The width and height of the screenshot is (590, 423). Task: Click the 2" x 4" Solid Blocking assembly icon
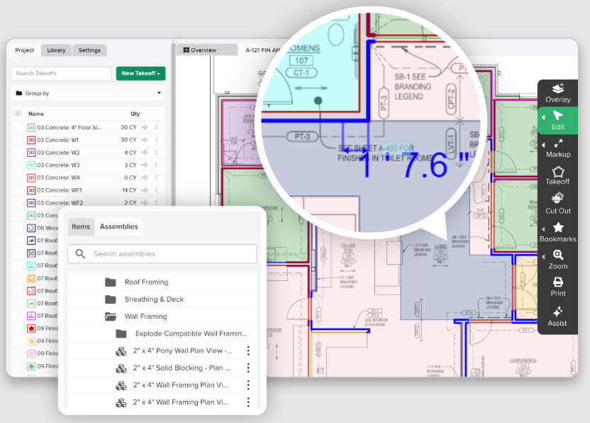pyautogui.click(x=121, y=368)
